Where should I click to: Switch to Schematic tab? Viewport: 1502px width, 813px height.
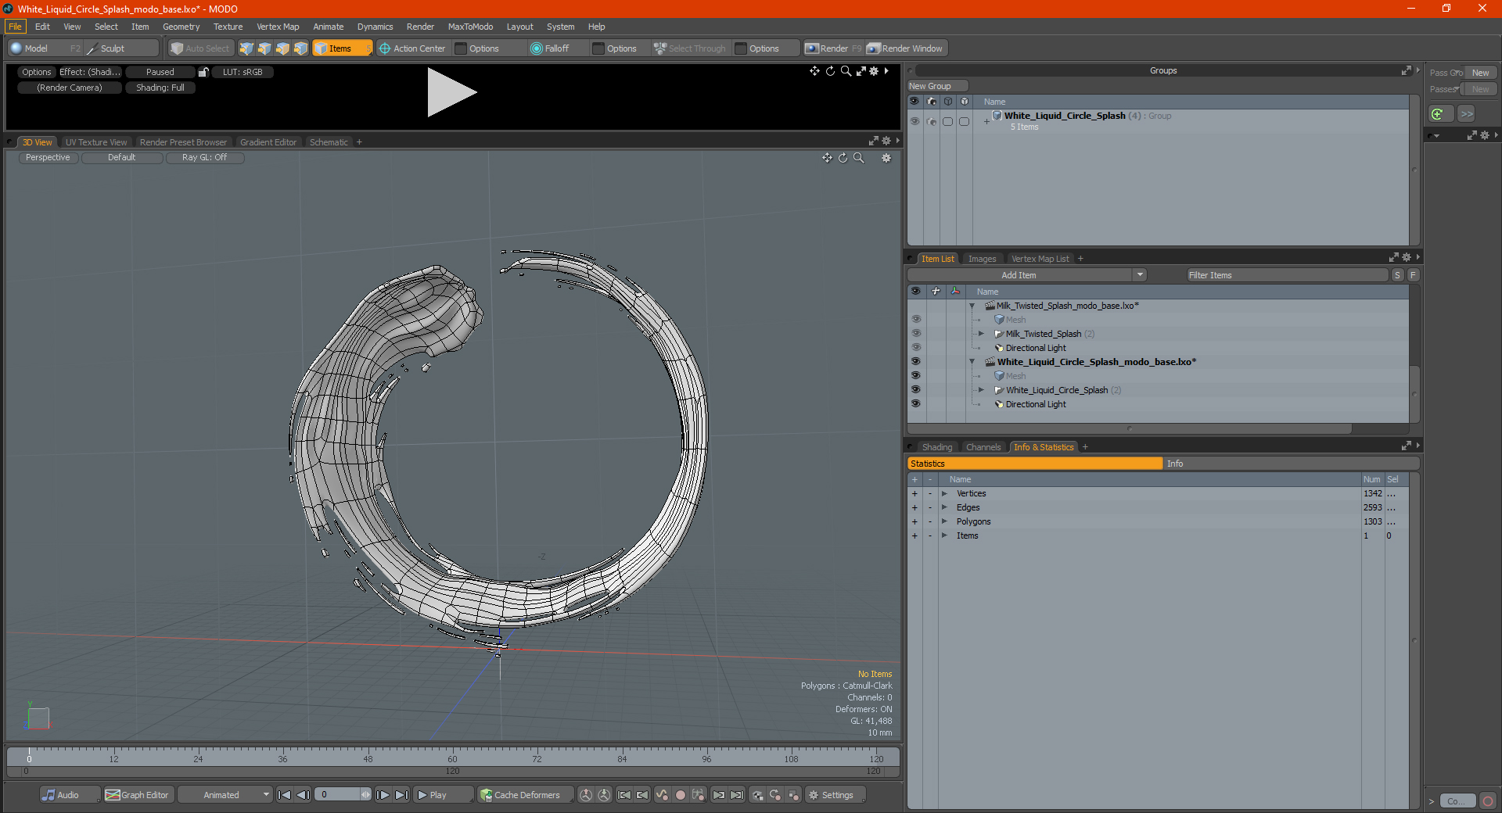tap(329, 142)
